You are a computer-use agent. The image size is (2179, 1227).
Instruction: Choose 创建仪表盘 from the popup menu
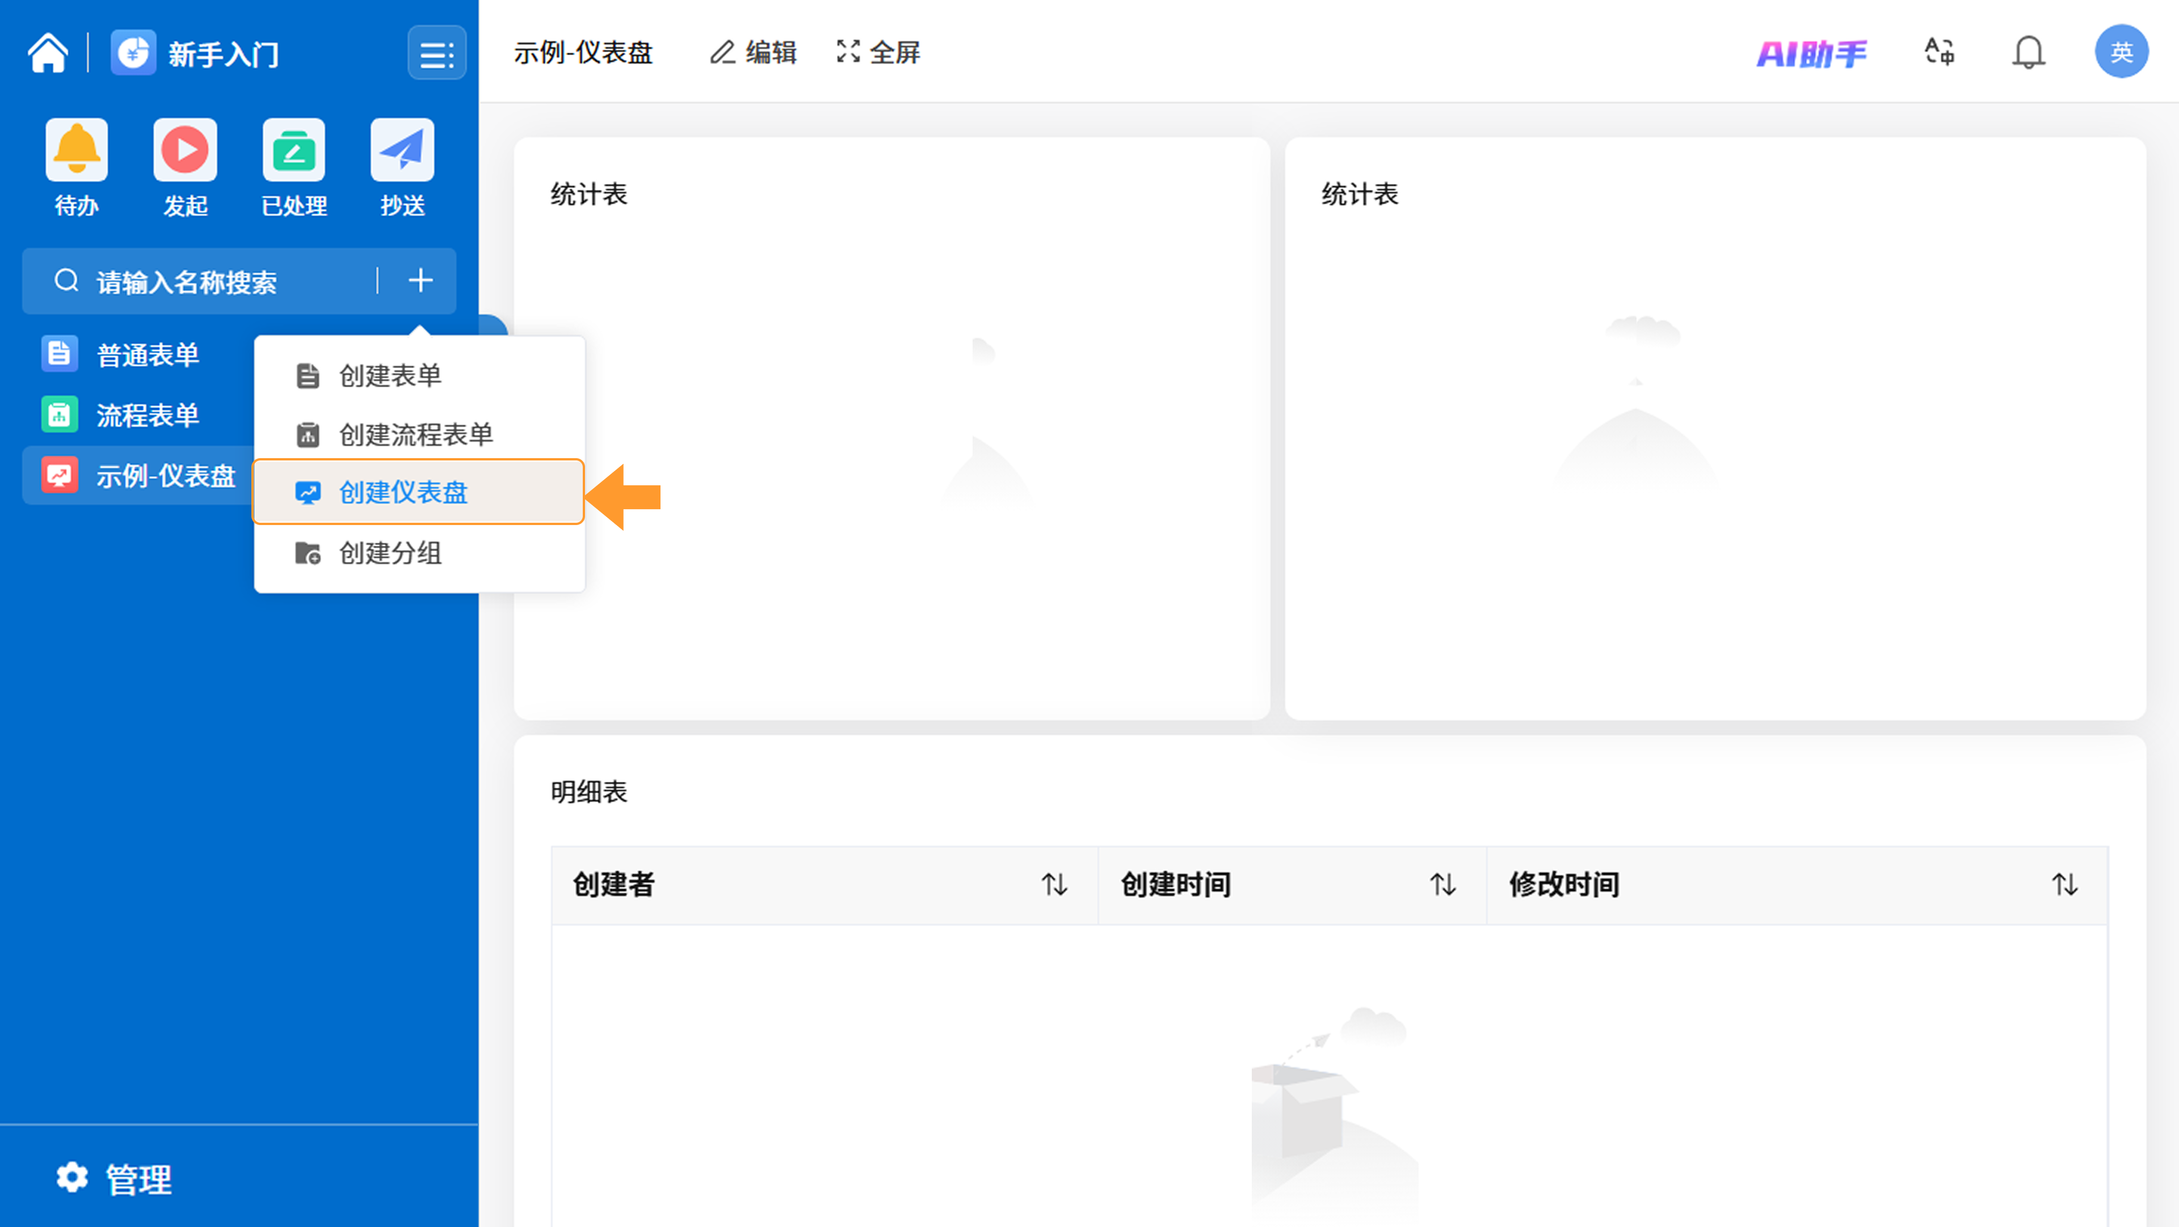pyautogui.click(x=419, y=492)
